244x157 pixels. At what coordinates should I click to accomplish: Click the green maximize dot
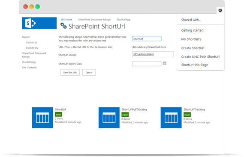pos(37,7)
